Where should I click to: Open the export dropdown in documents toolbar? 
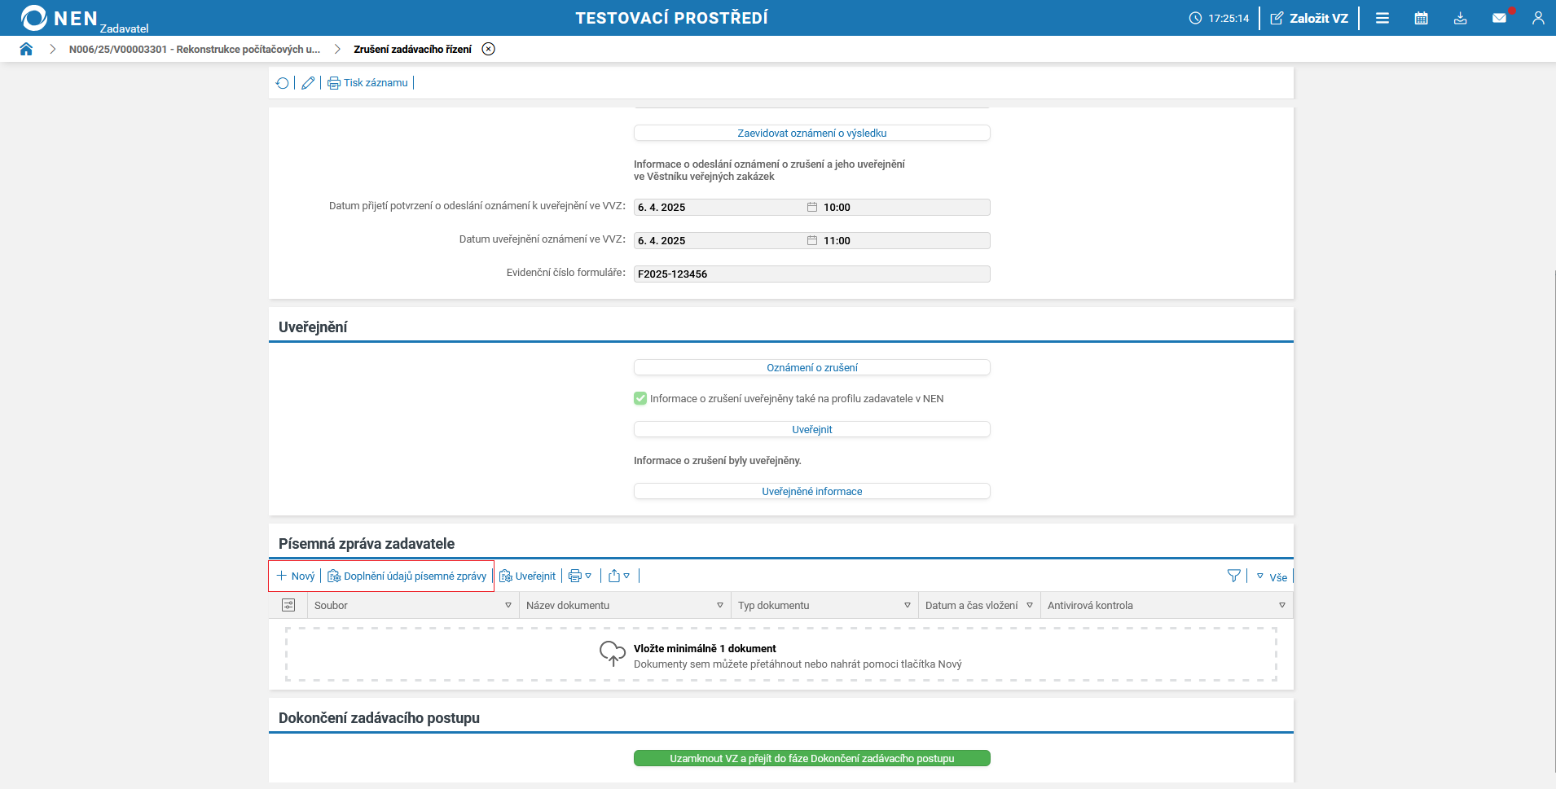point(619,576)
